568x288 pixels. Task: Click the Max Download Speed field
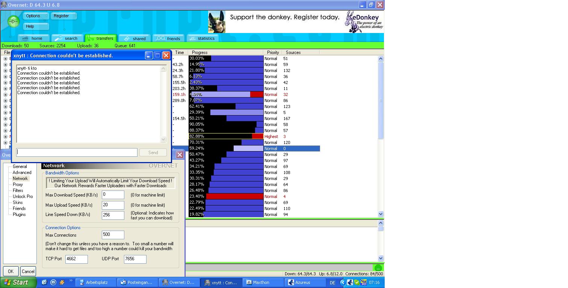(x=113, y=195)
